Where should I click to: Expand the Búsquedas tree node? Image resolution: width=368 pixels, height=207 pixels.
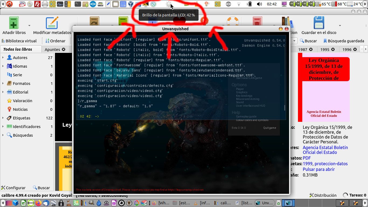pos(3,135)
